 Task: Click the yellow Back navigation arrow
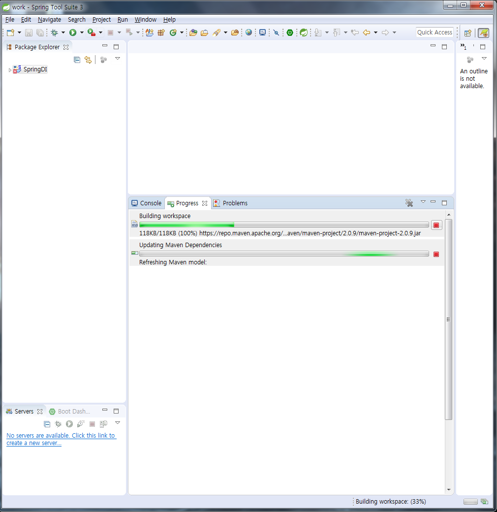pos(367,32)
